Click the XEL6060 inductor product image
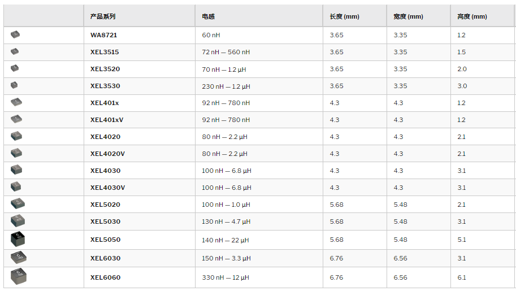This screenshot has width=516, height=291. click(x=19, y=276)
